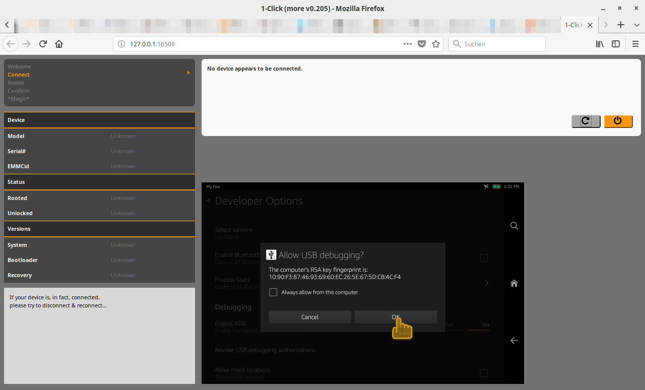Click the browser forward arrow button
This screenshot has height=390, width=645.
[x=27, y=44]
